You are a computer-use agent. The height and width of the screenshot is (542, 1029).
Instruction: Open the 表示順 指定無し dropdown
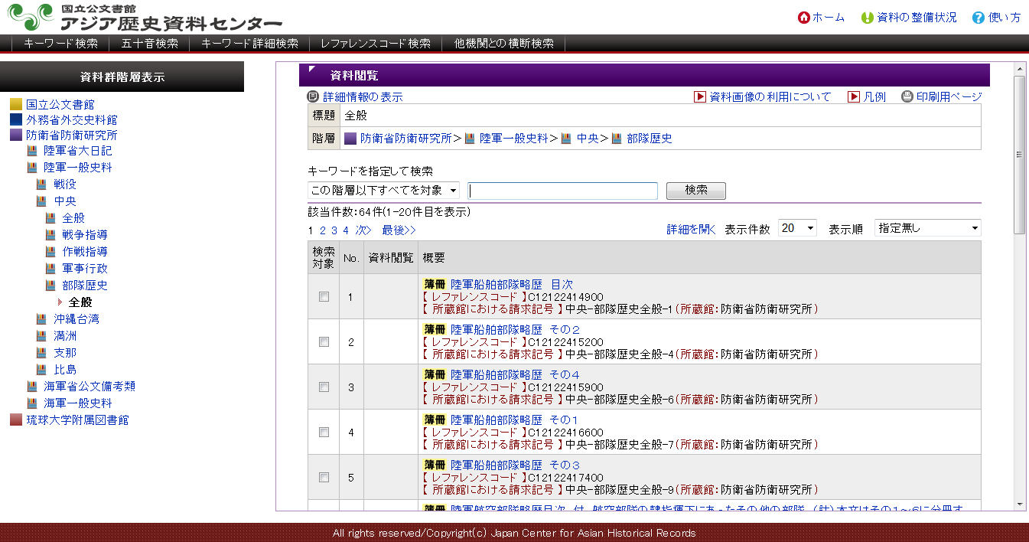[x=927, y=228]
